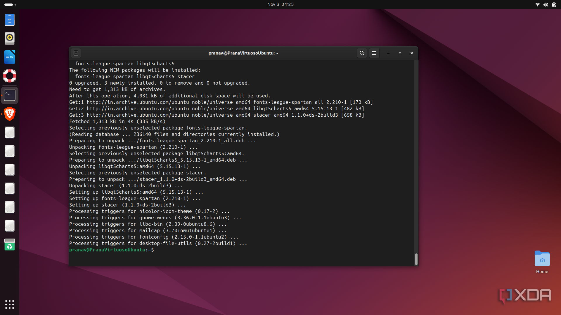Click the volume icon in the top bar
The image size is (561, 315).
[546, 4]
